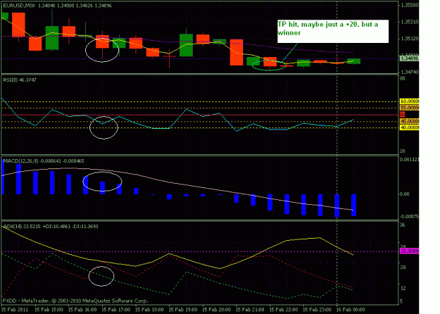Click the 1.35310 price axis label
The image size is (440, 314).
point(409,22)
